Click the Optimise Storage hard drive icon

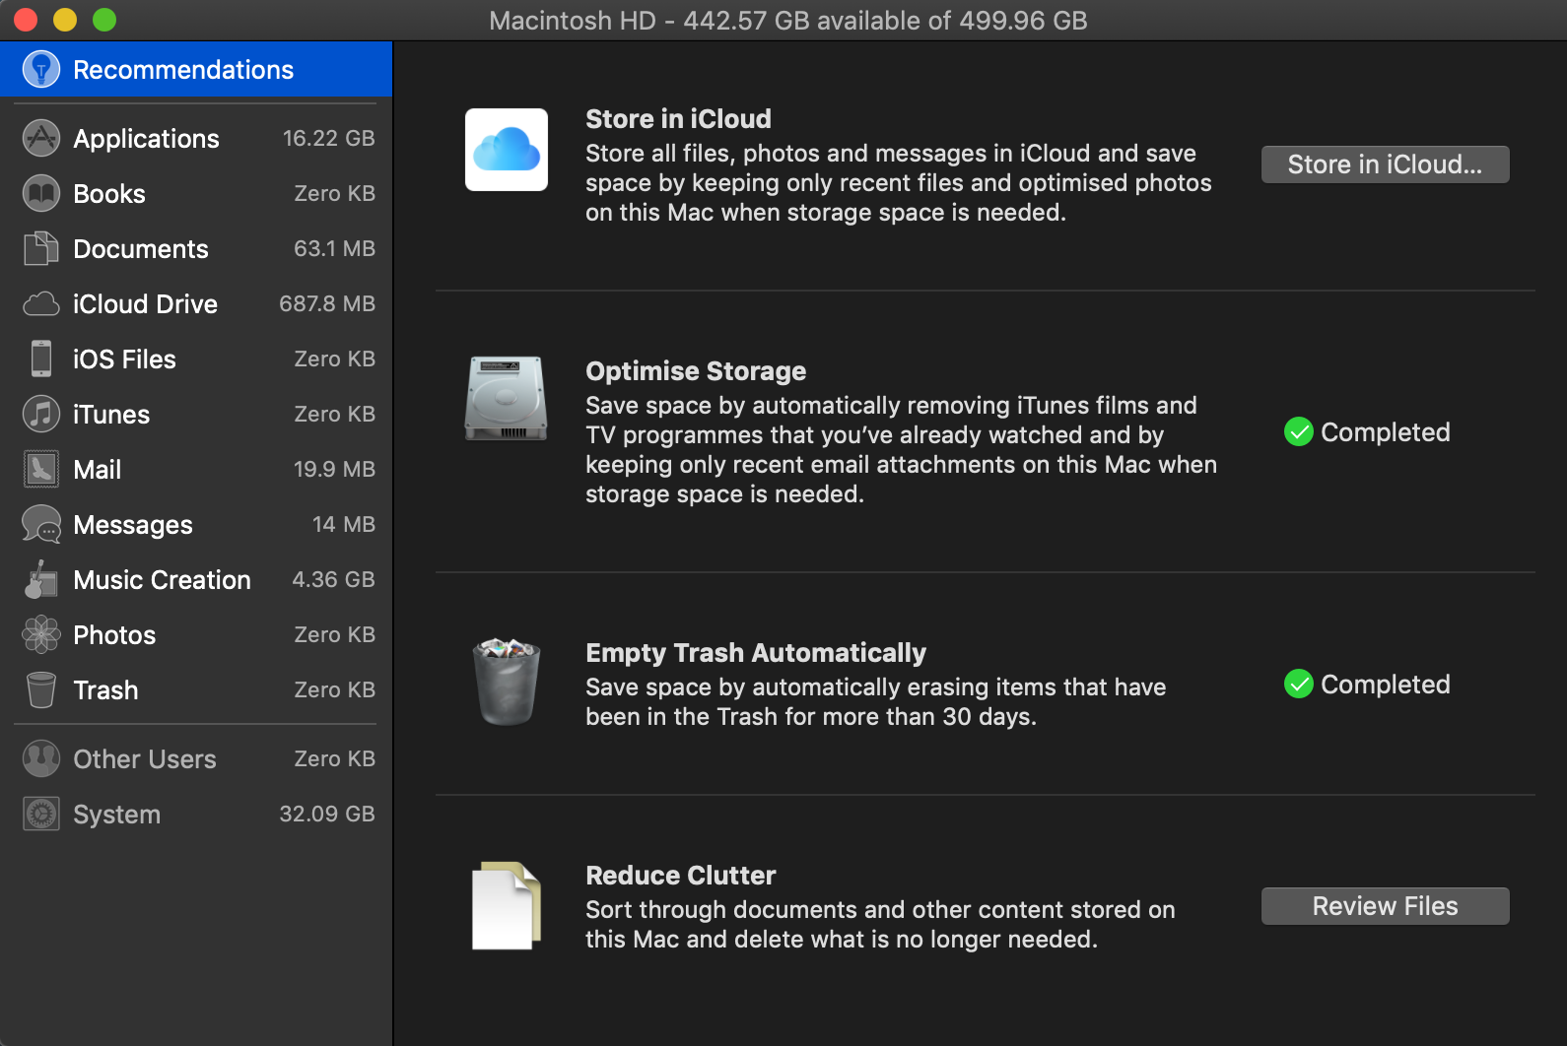(x=507, y=398)
